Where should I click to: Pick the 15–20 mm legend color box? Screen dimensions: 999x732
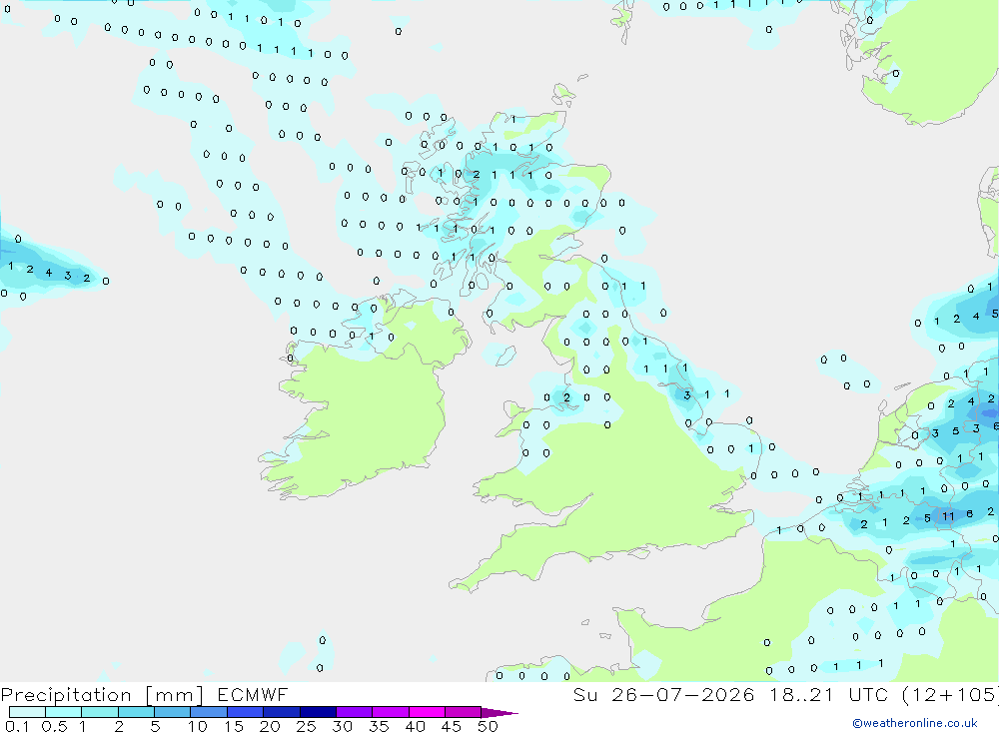click(246, 712)
